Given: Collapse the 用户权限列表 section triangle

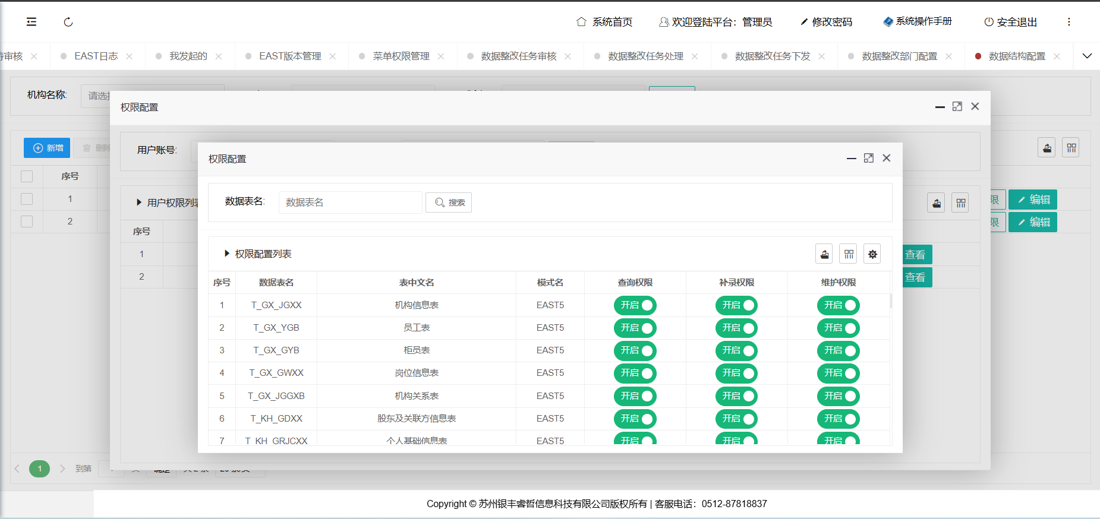Looking at the screenshot, I should 139,202.
